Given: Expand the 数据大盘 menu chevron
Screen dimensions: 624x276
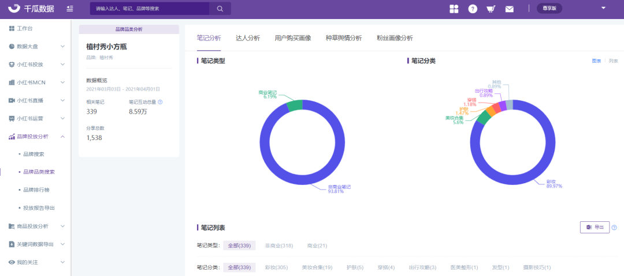Looking at the screenshot, I should point(62,47).
